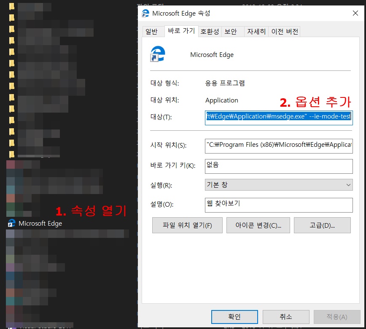Click the Edge shortcut icon in the dialog body
Viewport: 366px width, 329px height.
coord(158,54)
